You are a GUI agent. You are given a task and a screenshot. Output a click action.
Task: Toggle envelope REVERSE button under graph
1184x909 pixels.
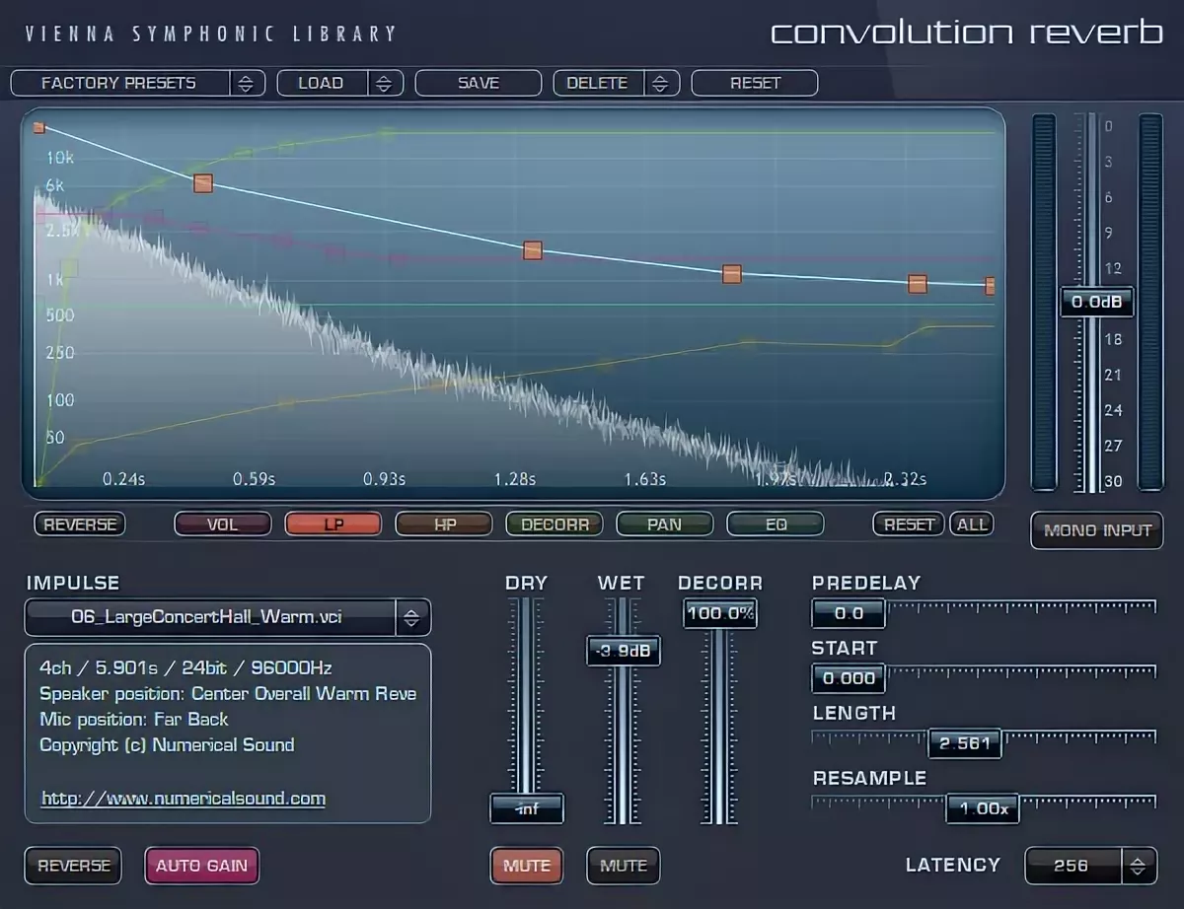[x=80, y=524]
